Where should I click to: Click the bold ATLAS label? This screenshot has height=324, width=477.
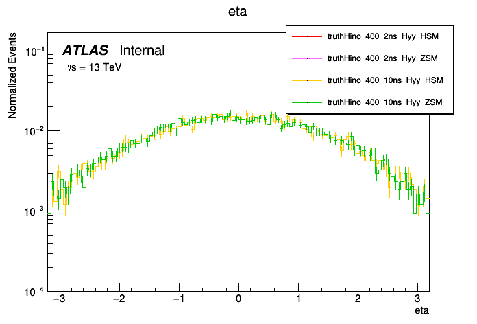pos(85,51)
